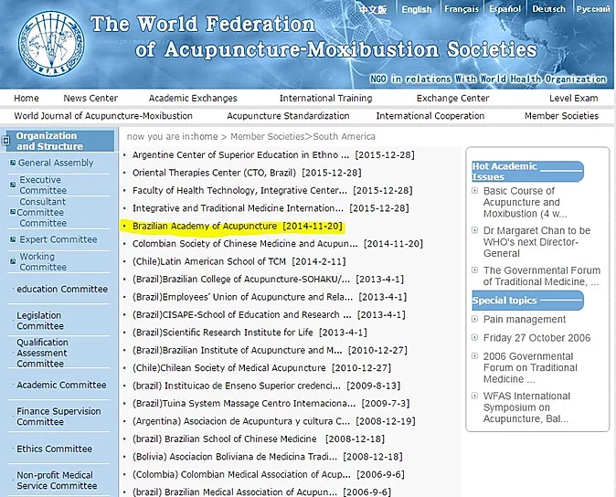Open the Academic Committee sidebar link
The height and width of the screenshot is (497, 616).
(x=61, y=385)
